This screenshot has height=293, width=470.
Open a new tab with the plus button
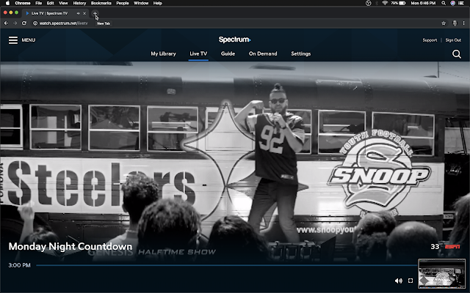pos(95,13)
